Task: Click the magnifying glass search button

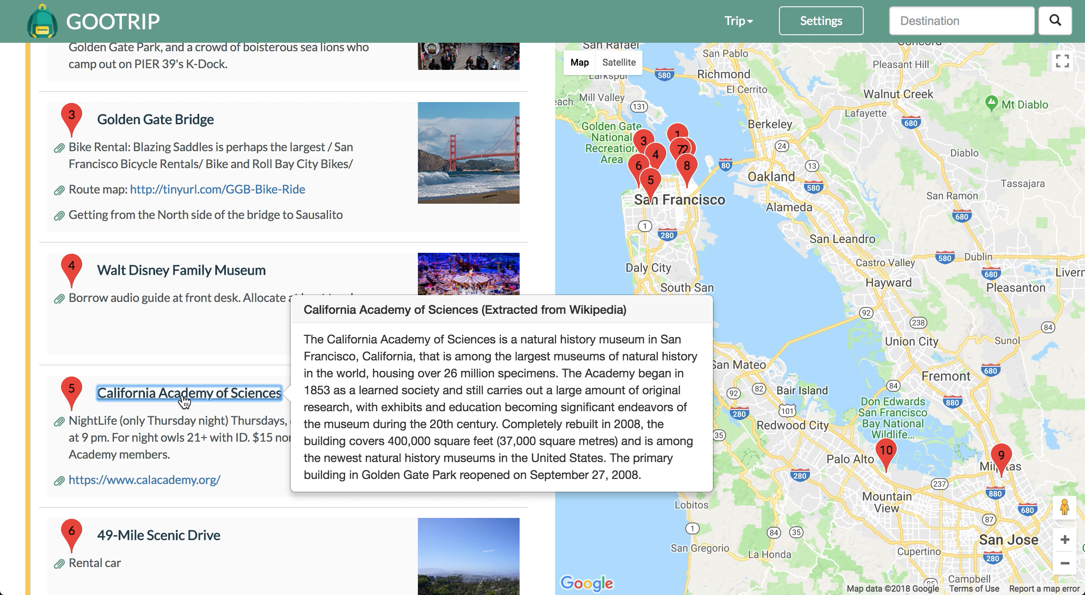Action: (1055, 21)
